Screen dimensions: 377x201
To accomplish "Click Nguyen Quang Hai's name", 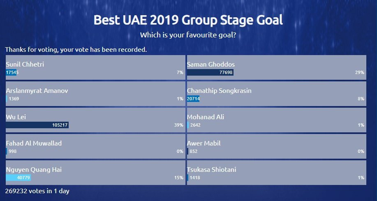I will pyautogui.click(x=34, y=169).
